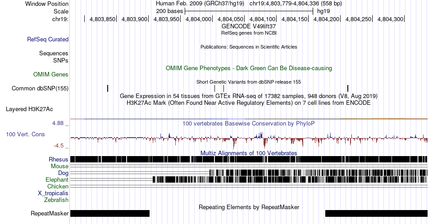Click the Elephant alignment blocks
The height and width of the screenshot is (224, 428).
(x=290, y=179)
